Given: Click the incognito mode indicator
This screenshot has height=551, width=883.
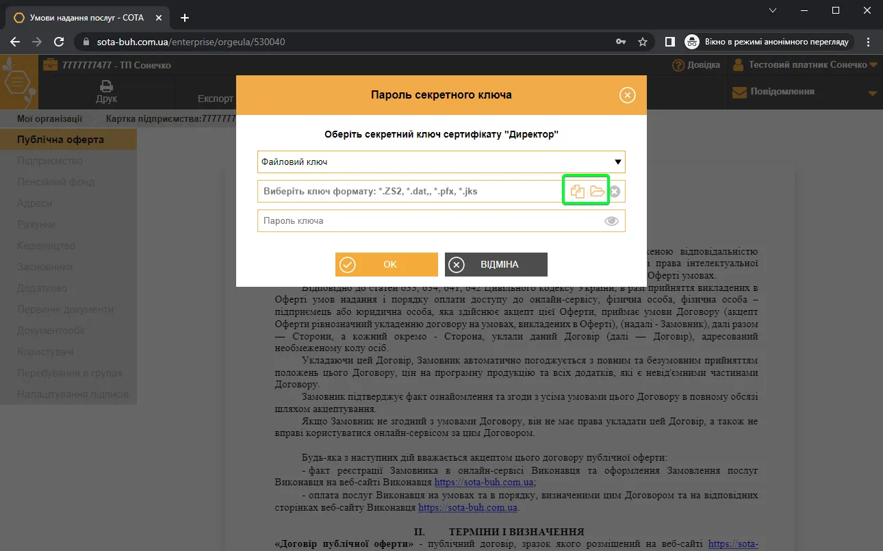Looking at the screenshot, I should pyautogui.click(x=769, y=42).
